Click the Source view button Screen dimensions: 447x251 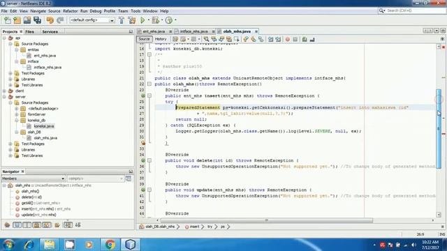144,39
